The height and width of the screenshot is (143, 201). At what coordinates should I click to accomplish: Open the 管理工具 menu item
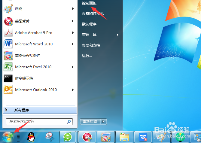pos(100,35)
